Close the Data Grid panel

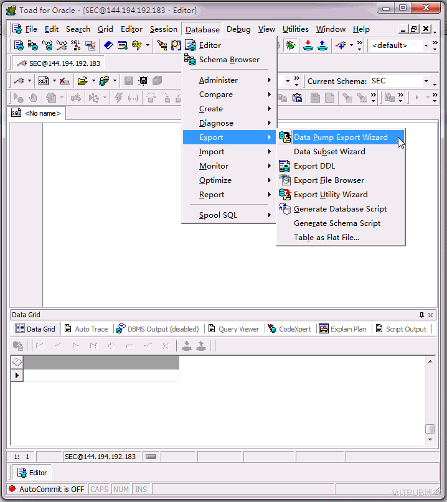[x=431, y=315]
